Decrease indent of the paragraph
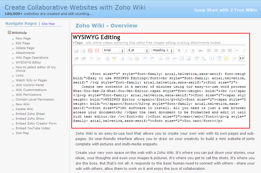Image resolution: width=261 pixels, height=173 pixels. pyautogui.click(x=77, y=58)
